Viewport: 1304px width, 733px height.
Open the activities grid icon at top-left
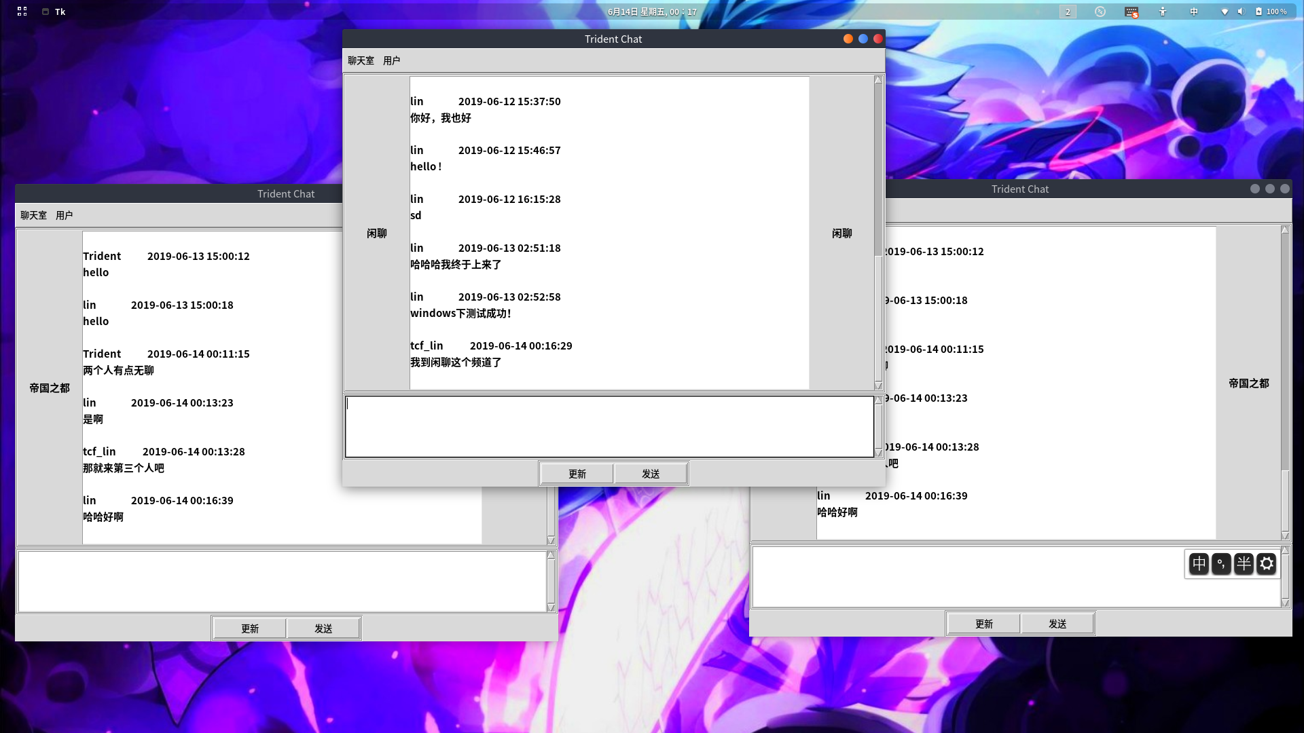(x=22, y=12)
